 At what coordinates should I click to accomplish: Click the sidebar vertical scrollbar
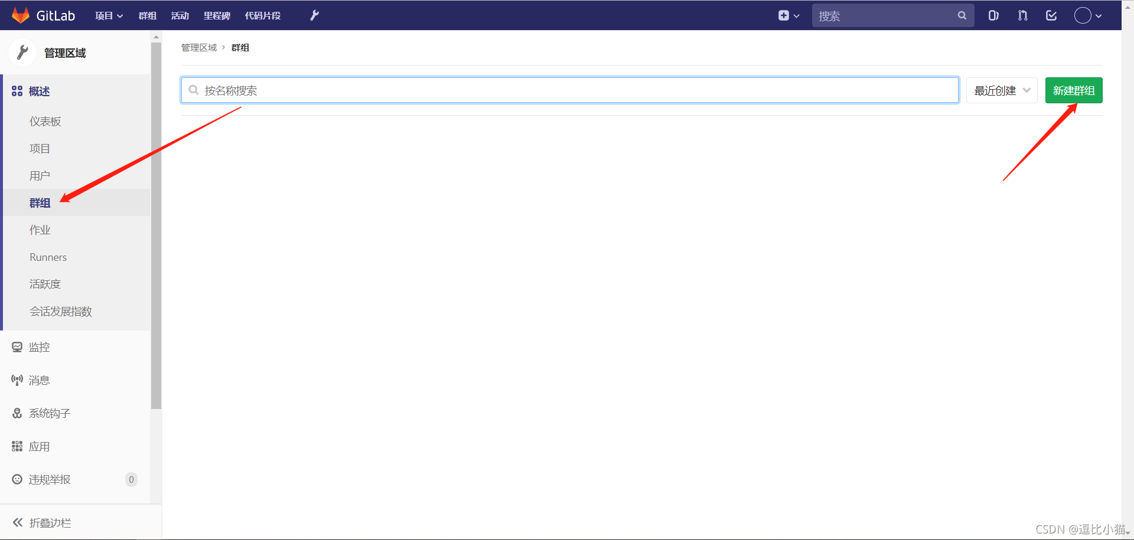tap(156, 224)
